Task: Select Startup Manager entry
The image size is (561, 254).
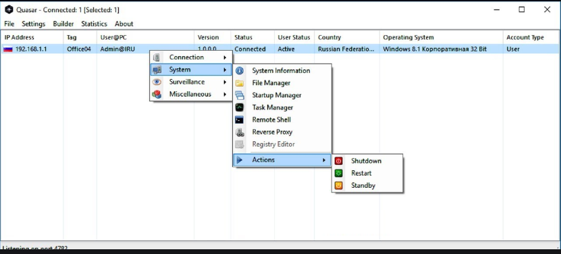Action: pos(282,95)
